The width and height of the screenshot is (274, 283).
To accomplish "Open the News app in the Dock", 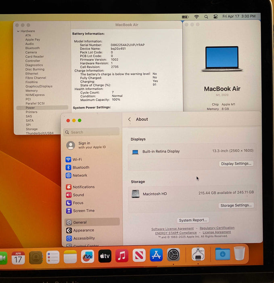I will 139,255.
